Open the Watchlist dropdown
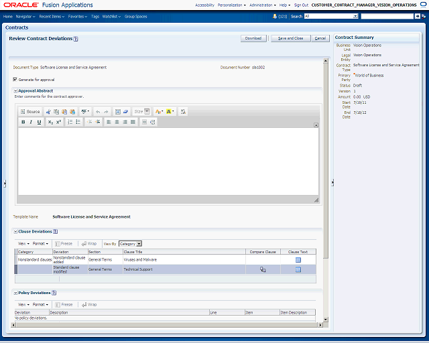Screen dimensions: 429x343 (111, 16)
